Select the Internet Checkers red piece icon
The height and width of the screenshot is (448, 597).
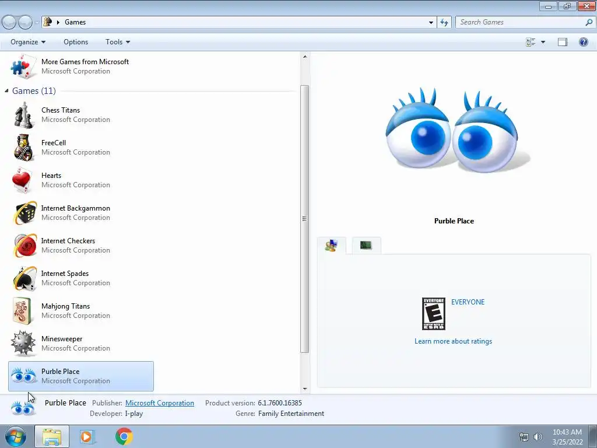click(x=24, y=246)
